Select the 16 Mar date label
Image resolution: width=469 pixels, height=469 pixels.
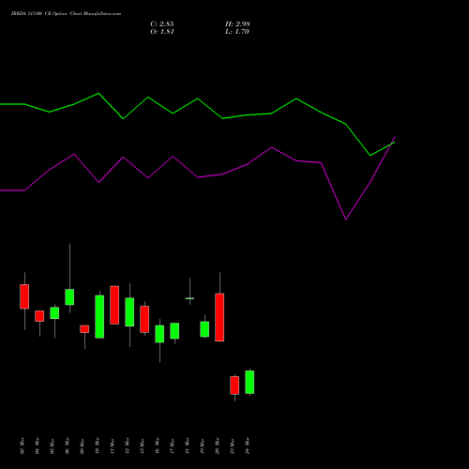pyautogui.click(x=158, y=446)
